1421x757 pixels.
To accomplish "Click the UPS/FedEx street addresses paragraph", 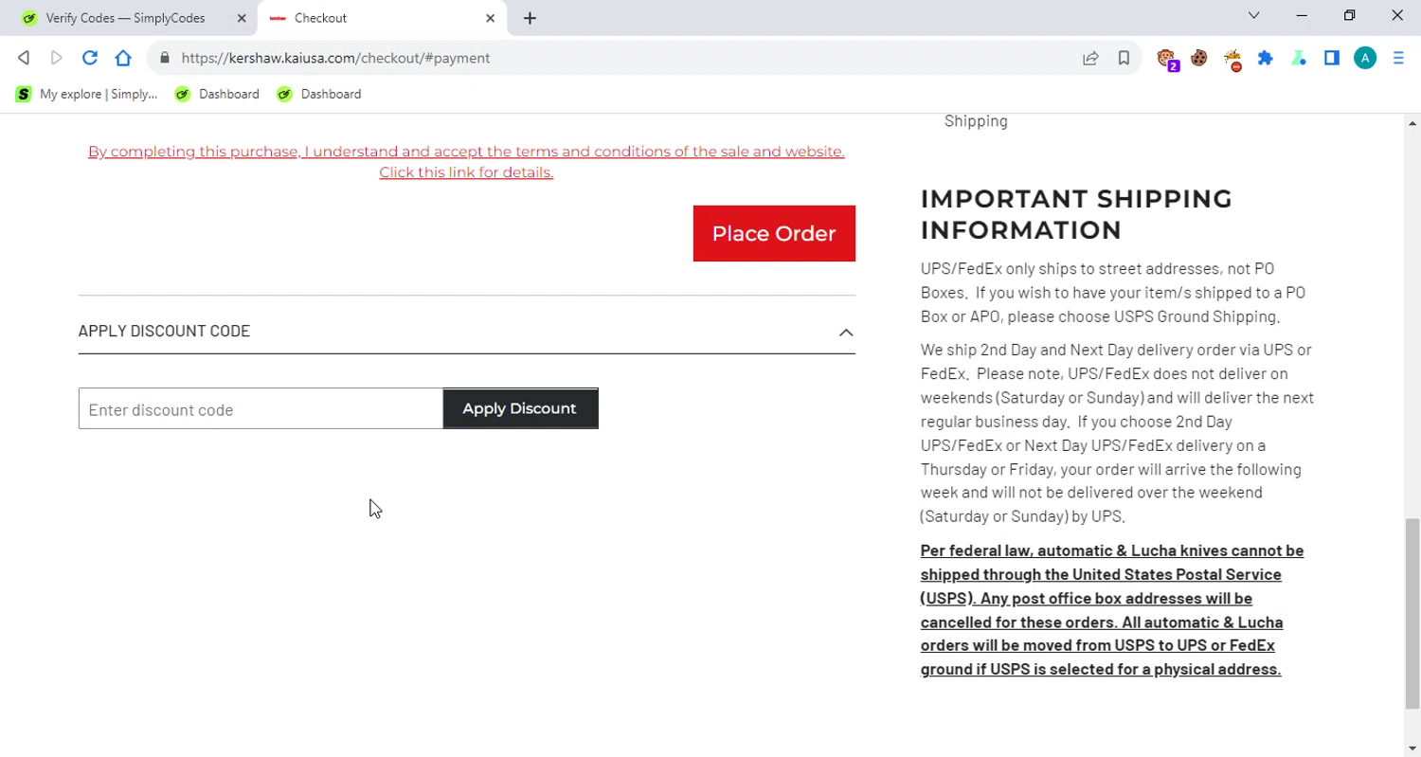I will [1113, 293].
